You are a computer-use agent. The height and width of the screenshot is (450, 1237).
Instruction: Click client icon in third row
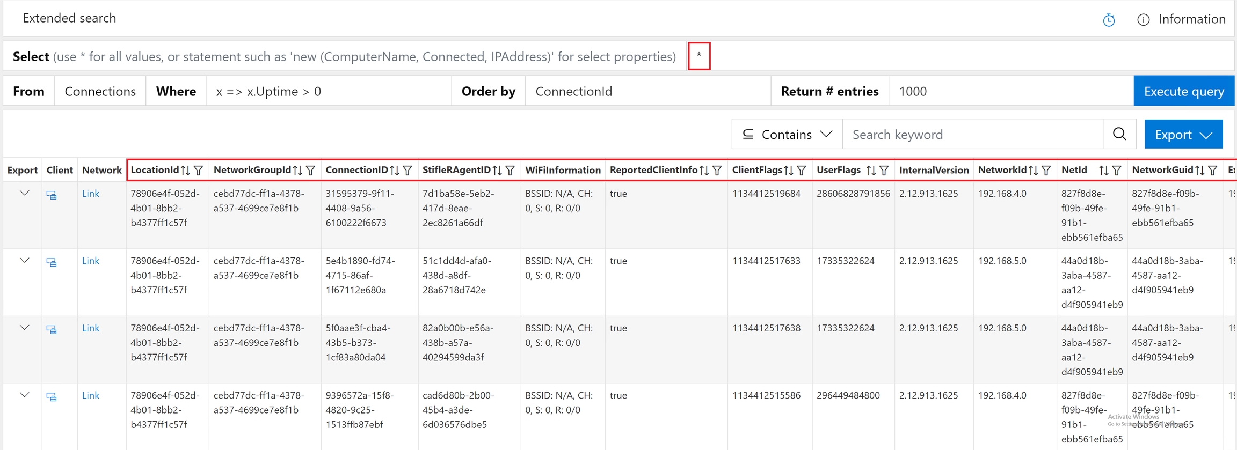point(52,330)
